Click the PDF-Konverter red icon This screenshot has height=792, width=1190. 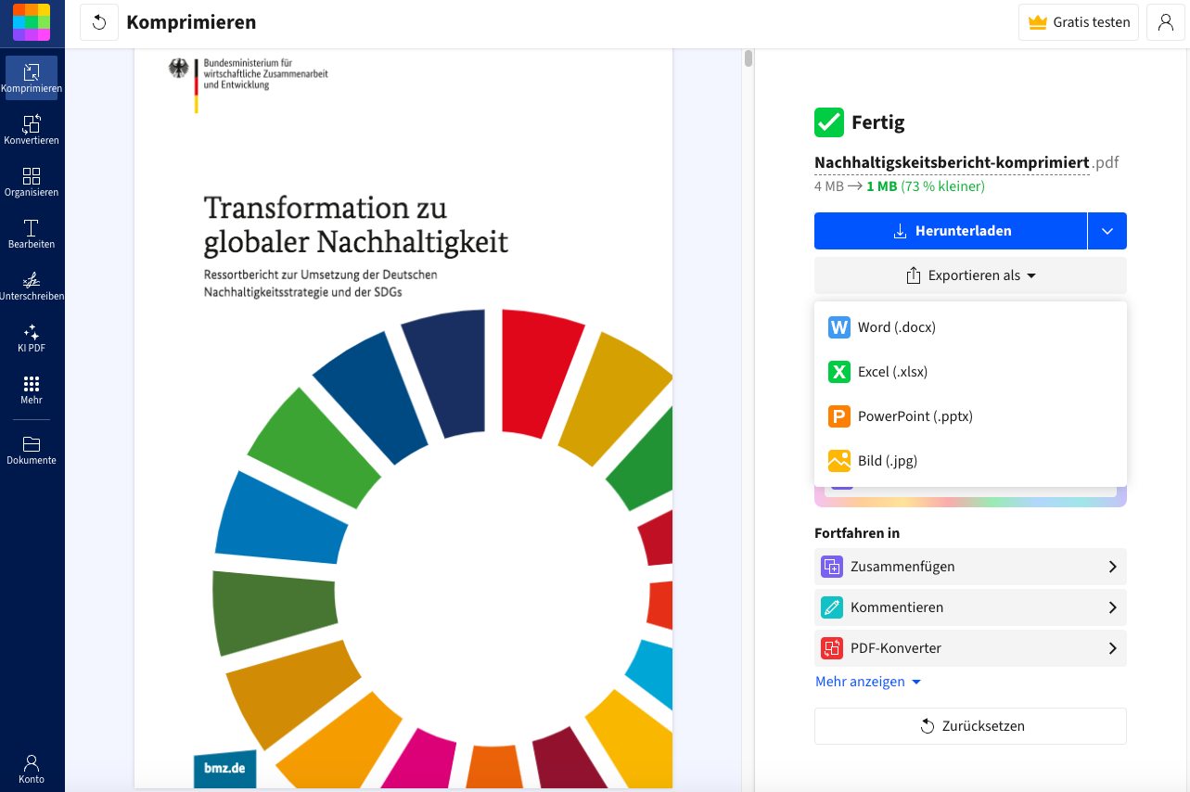point(831,648)
